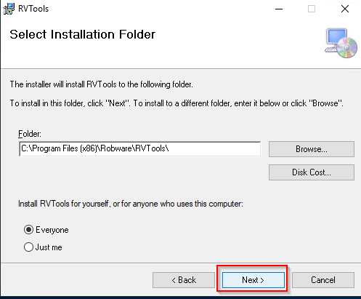Viewport: 361px width, 299px height.
Task: Open the Browse... folder picker
Action: click(312, 149)
